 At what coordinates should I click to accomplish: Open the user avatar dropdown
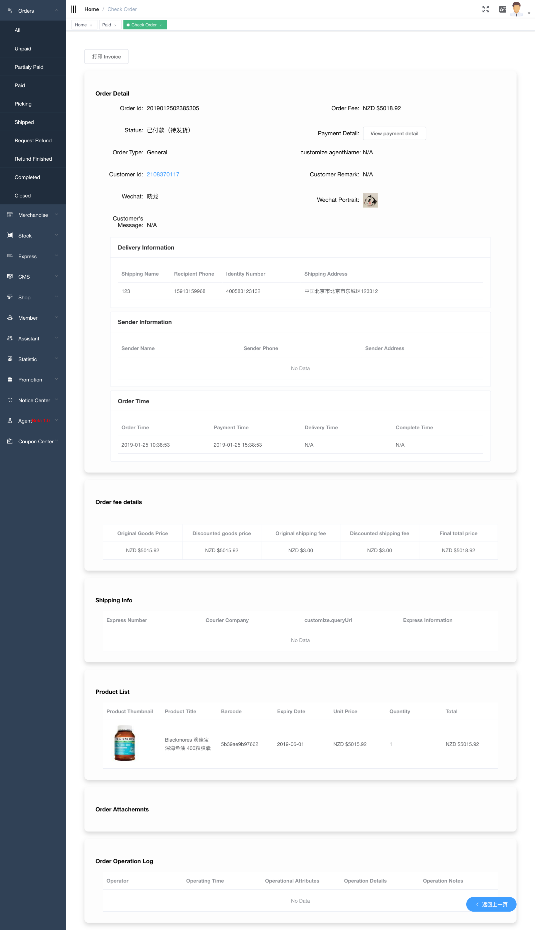[x=517, y=9]
